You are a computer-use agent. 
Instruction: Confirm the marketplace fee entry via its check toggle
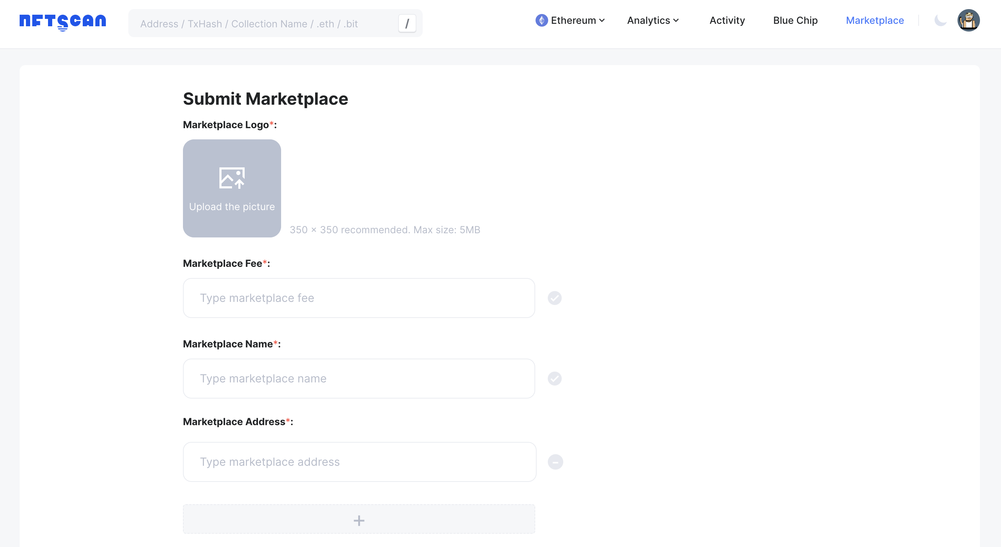(x=554, y=298)
